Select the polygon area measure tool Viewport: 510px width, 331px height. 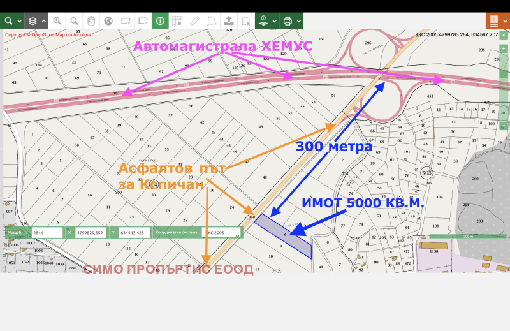212,21
